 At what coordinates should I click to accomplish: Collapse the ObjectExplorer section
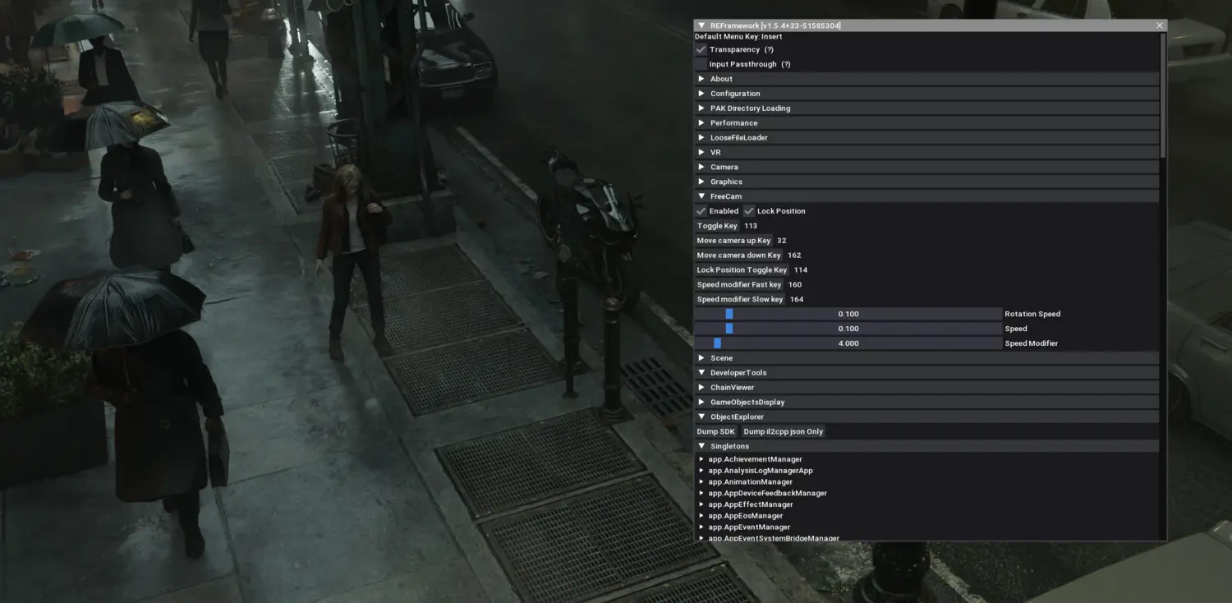[x=701, y=417]
